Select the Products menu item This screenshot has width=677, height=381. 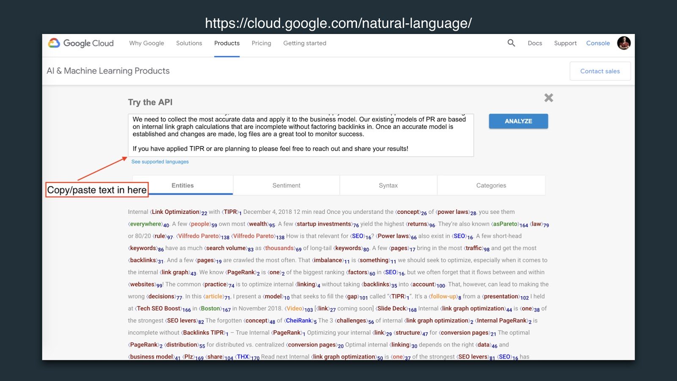tap(227, 43)
